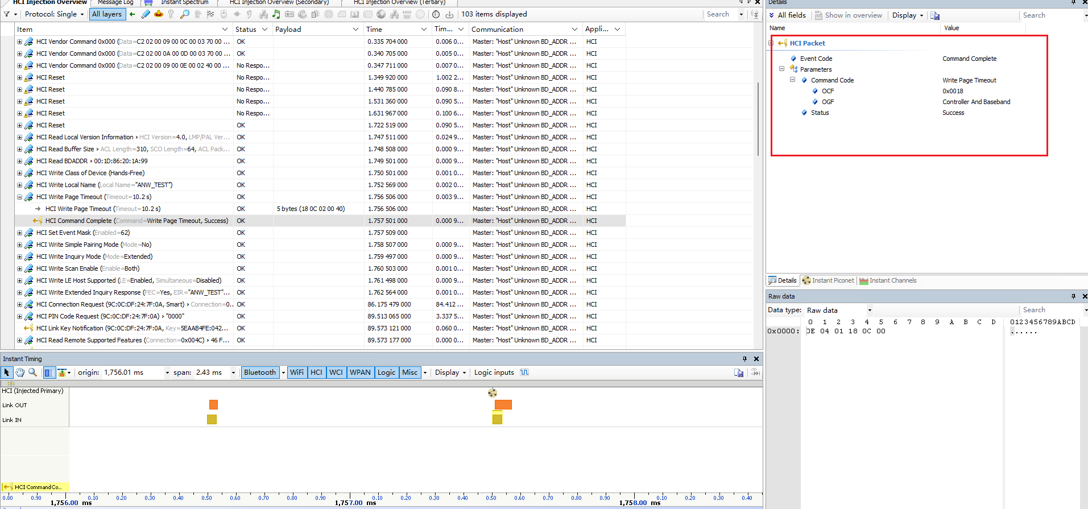The image size is (1088, 509).
Task: Click the download arrow icon beside the clock
Action: pyautogui.click(x=449, y=14)
